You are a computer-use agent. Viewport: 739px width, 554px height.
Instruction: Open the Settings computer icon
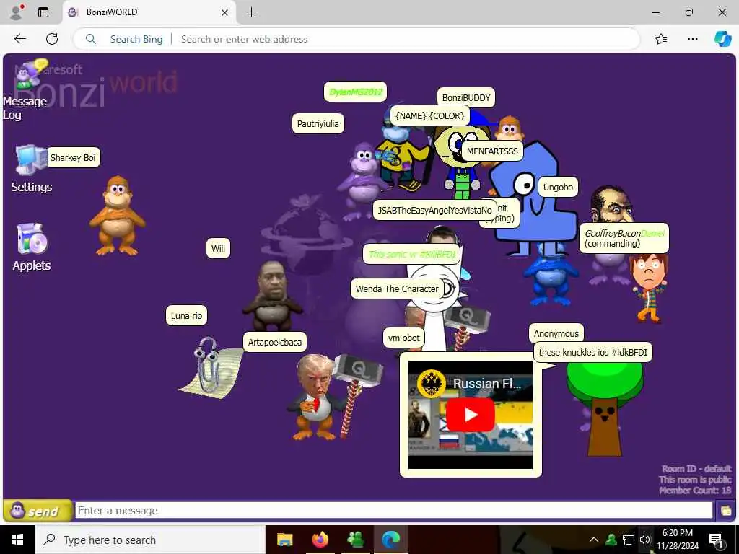click(x=31, y=161)
